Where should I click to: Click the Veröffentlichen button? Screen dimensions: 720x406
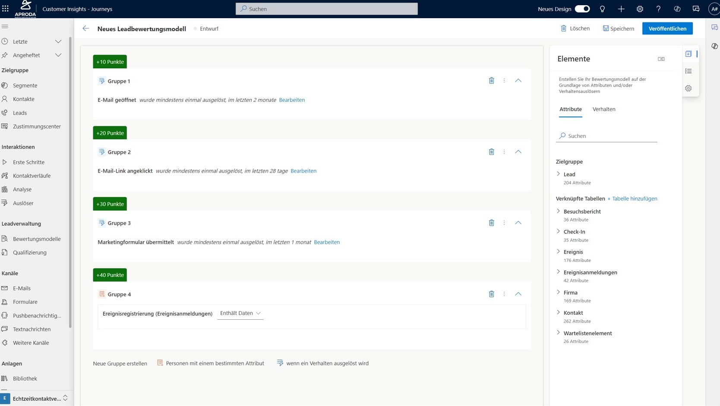pyautogui.click(x=667, y=28)
